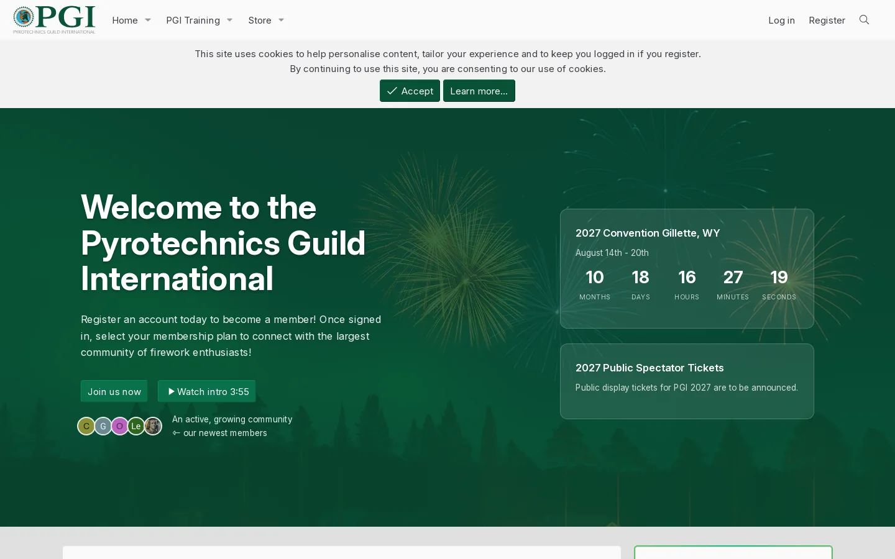Screen dimensions: 895x559
Task: Click 'our newest members' caption
Action: 225,433
